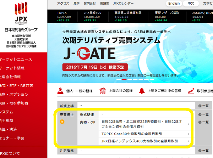Open システム in sidebar
The width and height of the screenshot is (213, 158).
click(x=6, y=112)
